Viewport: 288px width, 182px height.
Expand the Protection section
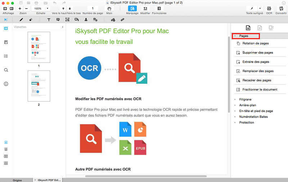point(235,123)
